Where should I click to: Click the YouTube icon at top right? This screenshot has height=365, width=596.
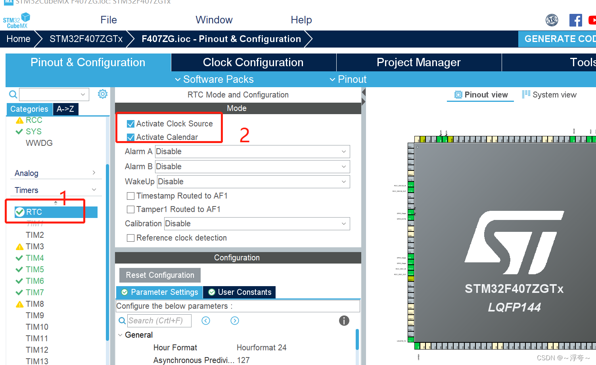click(x=593, y=20)
